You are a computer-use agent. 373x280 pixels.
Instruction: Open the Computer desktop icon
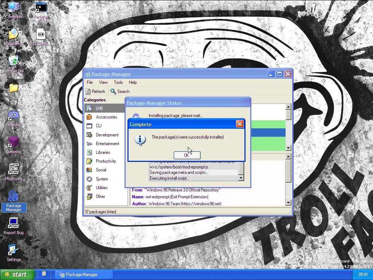pyautogui.click(x=13, y=10)
